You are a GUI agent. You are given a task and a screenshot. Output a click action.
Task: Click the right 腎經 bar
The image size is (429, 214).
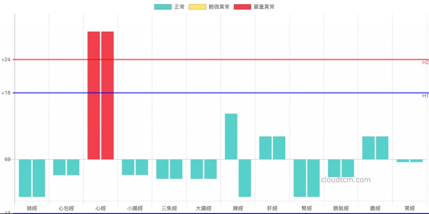[313, 178]
